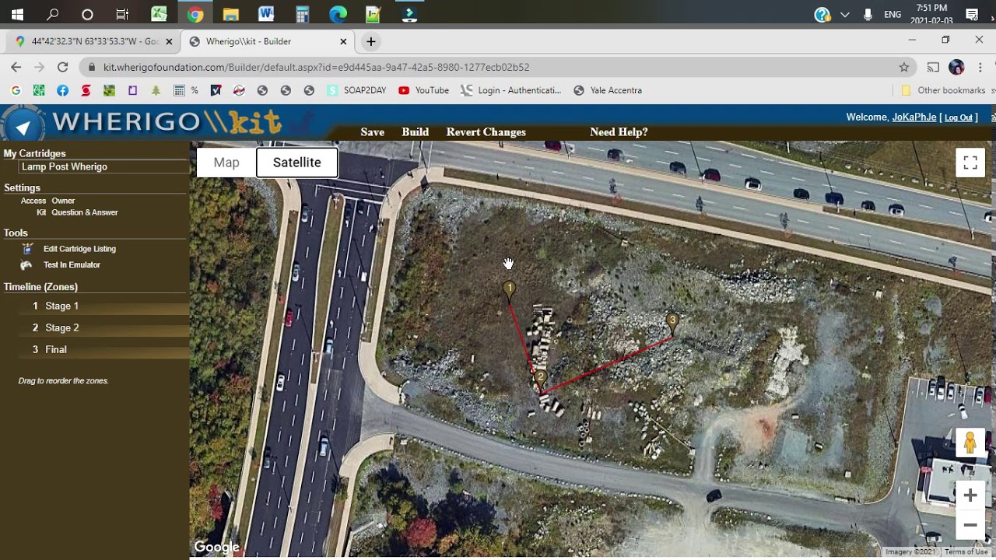Open Google Maps Terms of Use link
This screenshot has height=560, width=996.
point(966,552)
